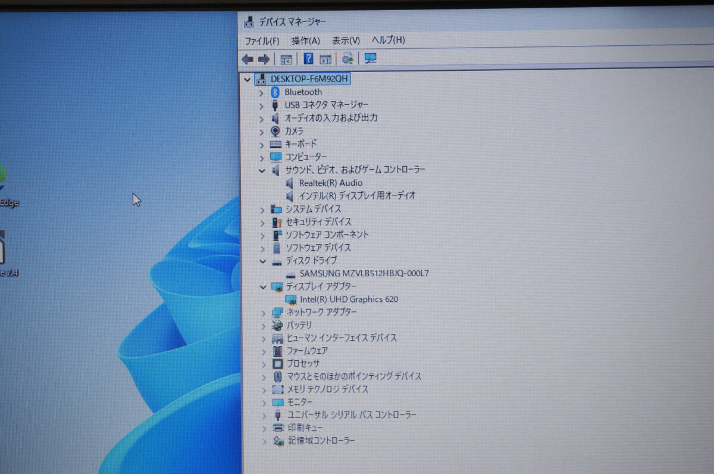
Task: Click the Realtek(R) Audio speaker icon
Action: [289, 183]
